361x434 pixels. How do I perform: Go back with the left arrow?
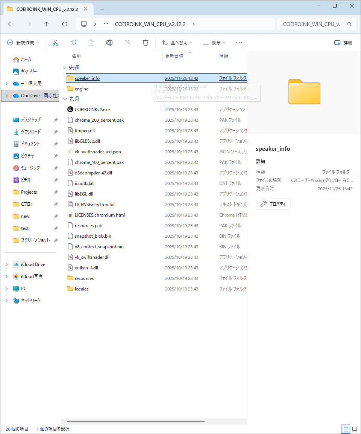11,24
